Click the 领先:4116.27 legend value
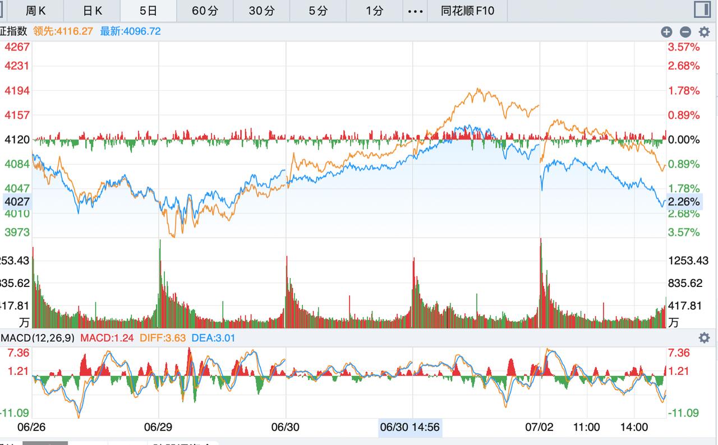Viewport: 718px width, 445px height. click(x=63, y=31)
